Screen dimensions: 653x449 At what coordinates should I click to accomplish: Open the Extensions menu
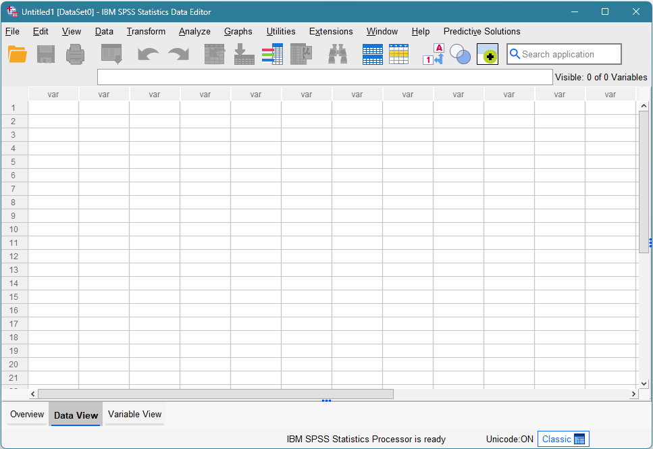click(331, 31)
